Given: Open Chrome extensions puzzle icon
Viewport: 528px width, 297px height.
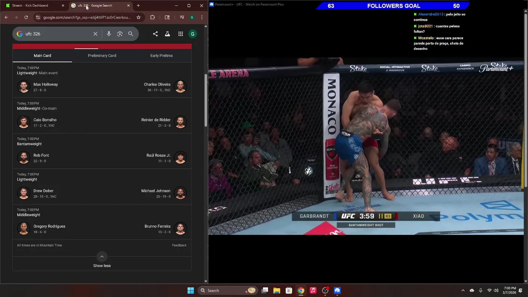Looking at the screenshot, I should (x=153, y=17).
